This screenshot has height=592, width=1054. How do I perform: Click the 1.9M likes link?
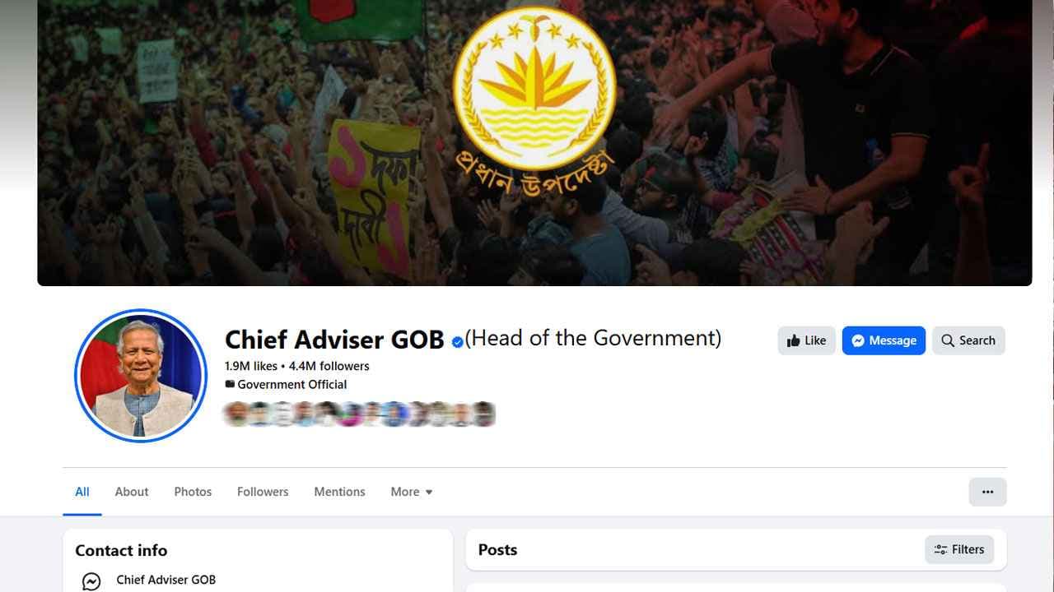pos(250,366)
